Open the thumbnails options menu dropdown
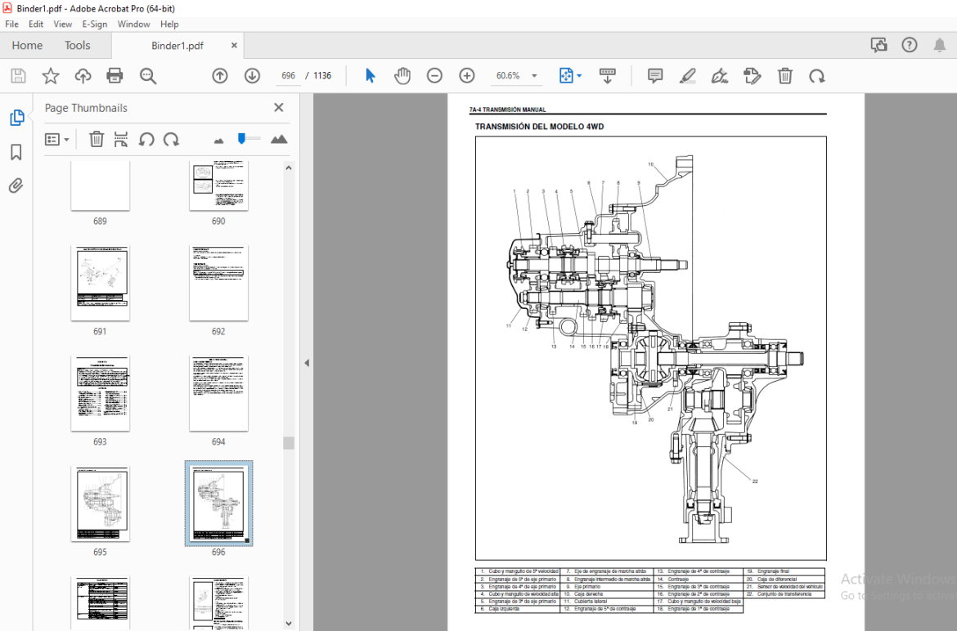This screenshot has height=631, width=957. (x=56, y=139)
